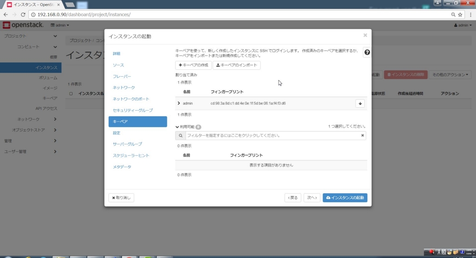Click the 次へ next button
This screenshot has height=258, width=476.
[312, 198]
